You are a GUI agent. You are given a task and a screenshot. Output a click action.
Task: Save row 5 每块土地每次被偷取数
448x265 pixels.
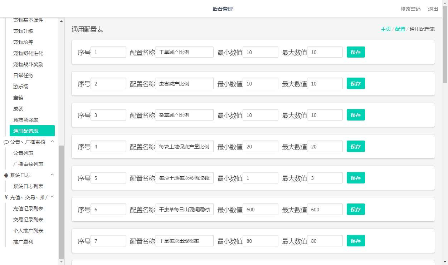pos(356,178)
